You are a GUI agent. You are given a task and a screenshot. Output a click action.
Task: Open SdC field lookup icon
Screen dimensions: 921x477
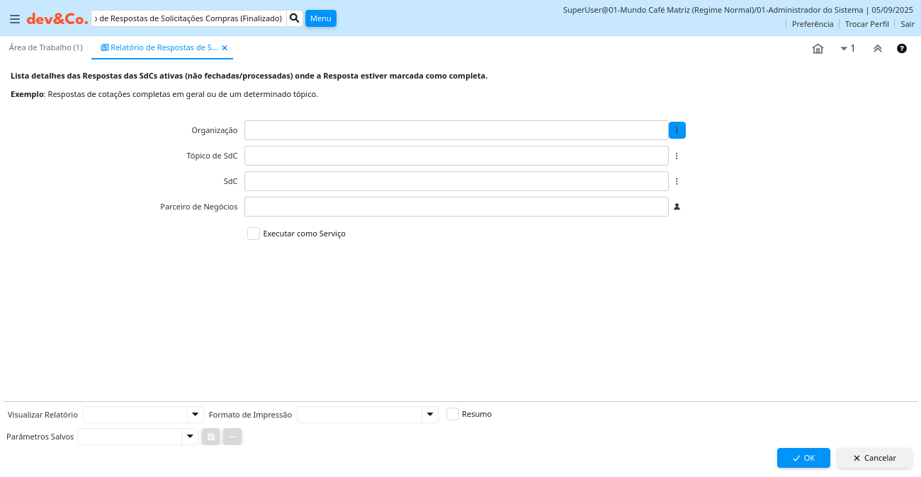[677, 181]
